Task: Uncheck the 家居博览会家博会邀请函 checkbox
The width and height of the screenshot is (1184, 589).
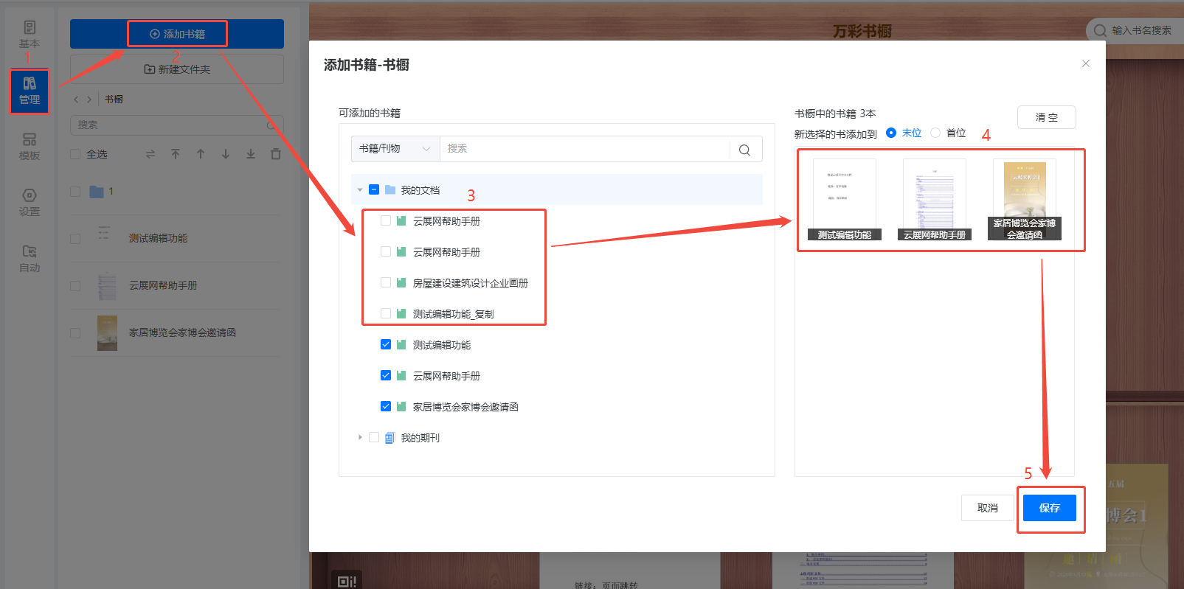Action: coord(386,407)
